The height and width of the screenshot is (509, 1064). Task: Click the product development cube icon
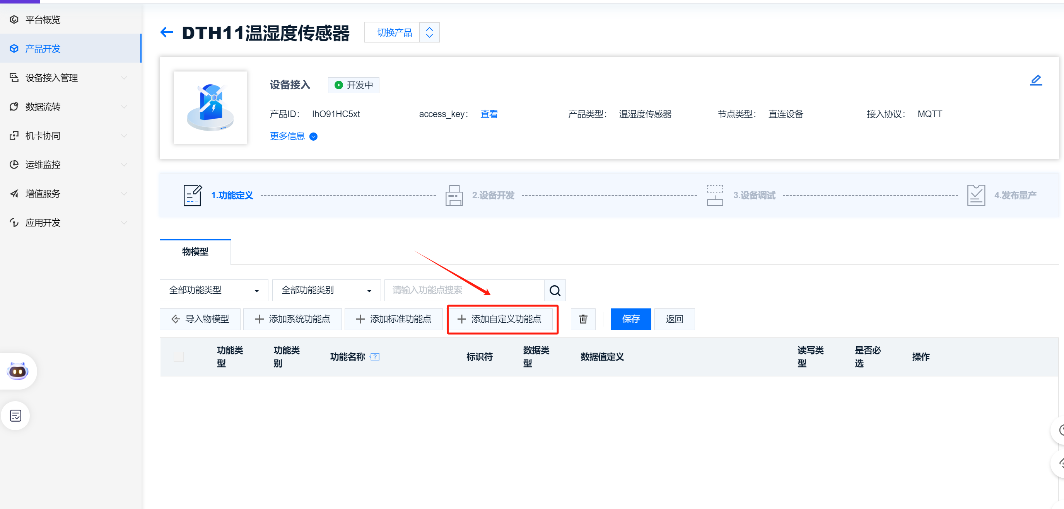(x=14, y=48)
